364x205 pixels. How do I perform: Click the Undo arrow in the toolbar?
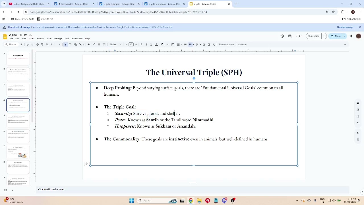click(28, 44)
